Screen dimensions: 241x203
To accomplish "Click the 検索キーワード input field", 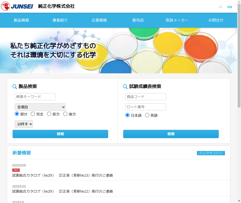I will point(35,97).
